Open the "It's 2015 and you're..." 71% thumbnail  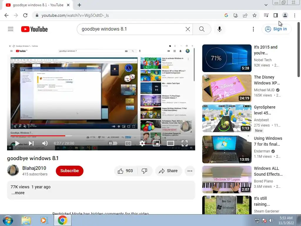(x=227, y=58)
